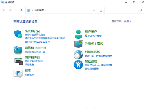The height and width of the screenshot is (109, 147).
Task: Minimize the Control Panel window
Action: pyautogui.click(x=126, y=2)
